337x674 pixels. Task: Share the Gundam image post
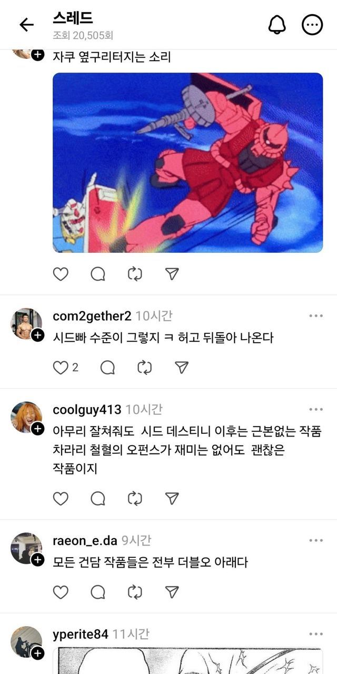pyautogui.click(x=172, y=274)
